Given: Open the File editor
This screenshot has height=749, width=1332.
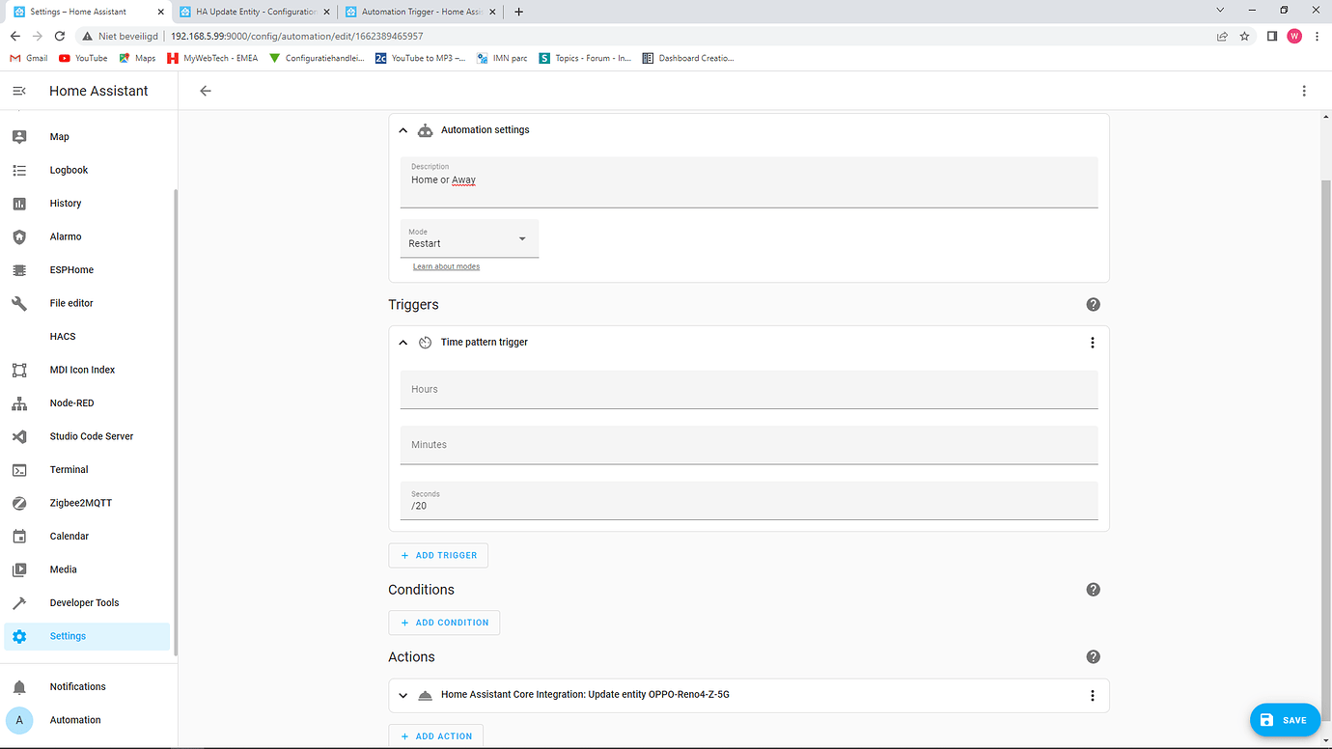Looking at the screenshot, I should coord(71,302).
